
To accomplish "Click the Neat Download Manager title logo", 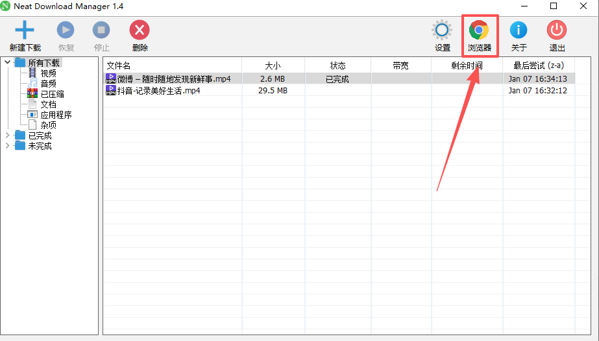I will pos(5,6).
